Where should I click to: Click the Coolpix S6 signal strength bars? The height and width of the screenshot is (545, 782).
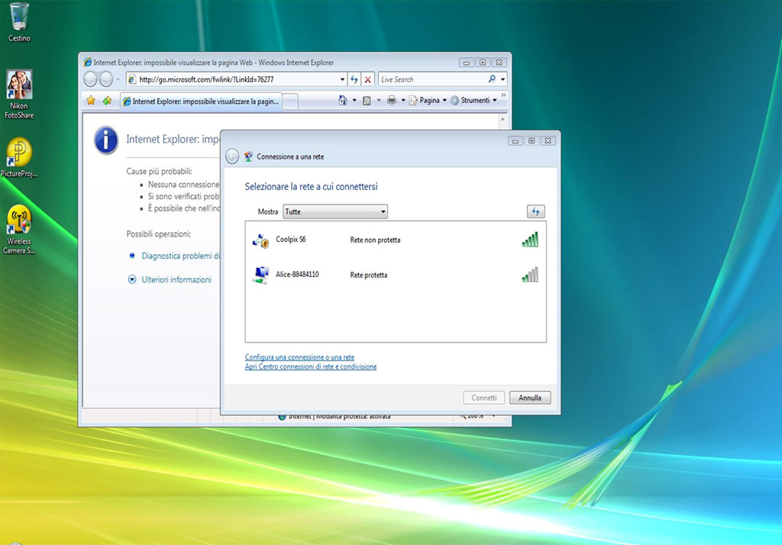coord(530,240)
